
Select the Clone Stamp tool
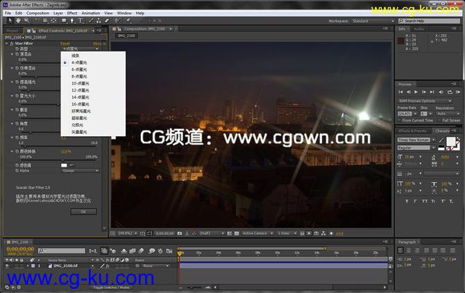[x=99, y=20]
